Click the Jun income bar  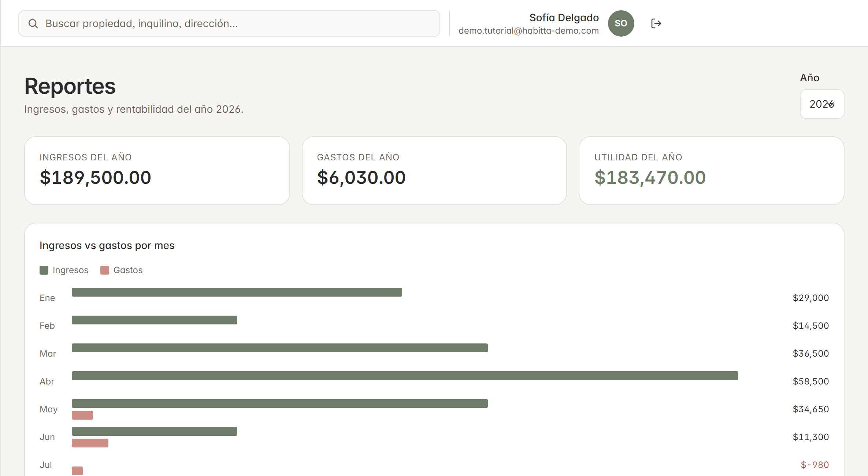(155, 431)
